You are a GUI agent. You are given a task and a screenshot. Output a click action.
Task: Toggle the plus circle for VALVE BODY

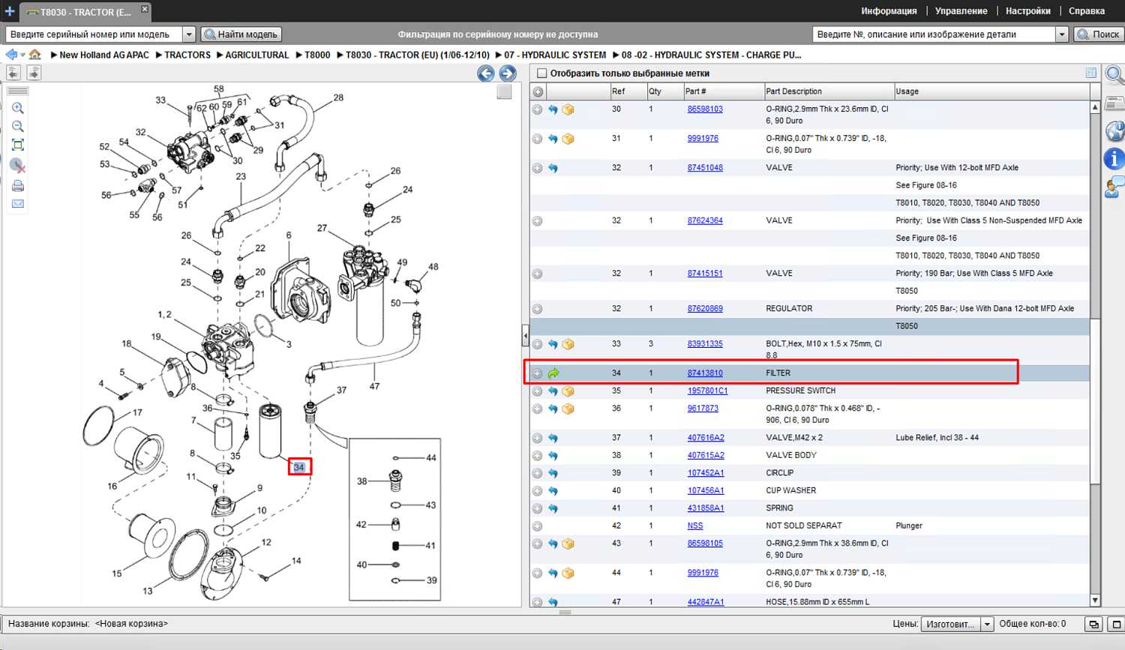(538, 456)
